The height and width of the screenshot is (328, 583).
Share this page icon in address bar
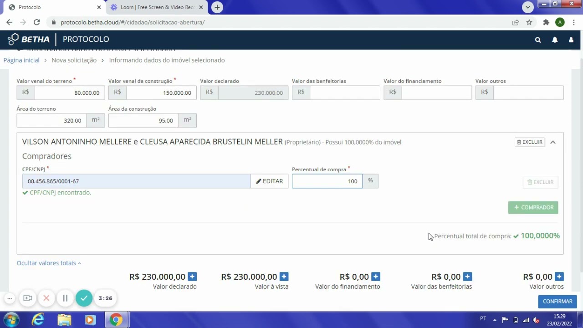pyautogui.click(x=515, y=22)
